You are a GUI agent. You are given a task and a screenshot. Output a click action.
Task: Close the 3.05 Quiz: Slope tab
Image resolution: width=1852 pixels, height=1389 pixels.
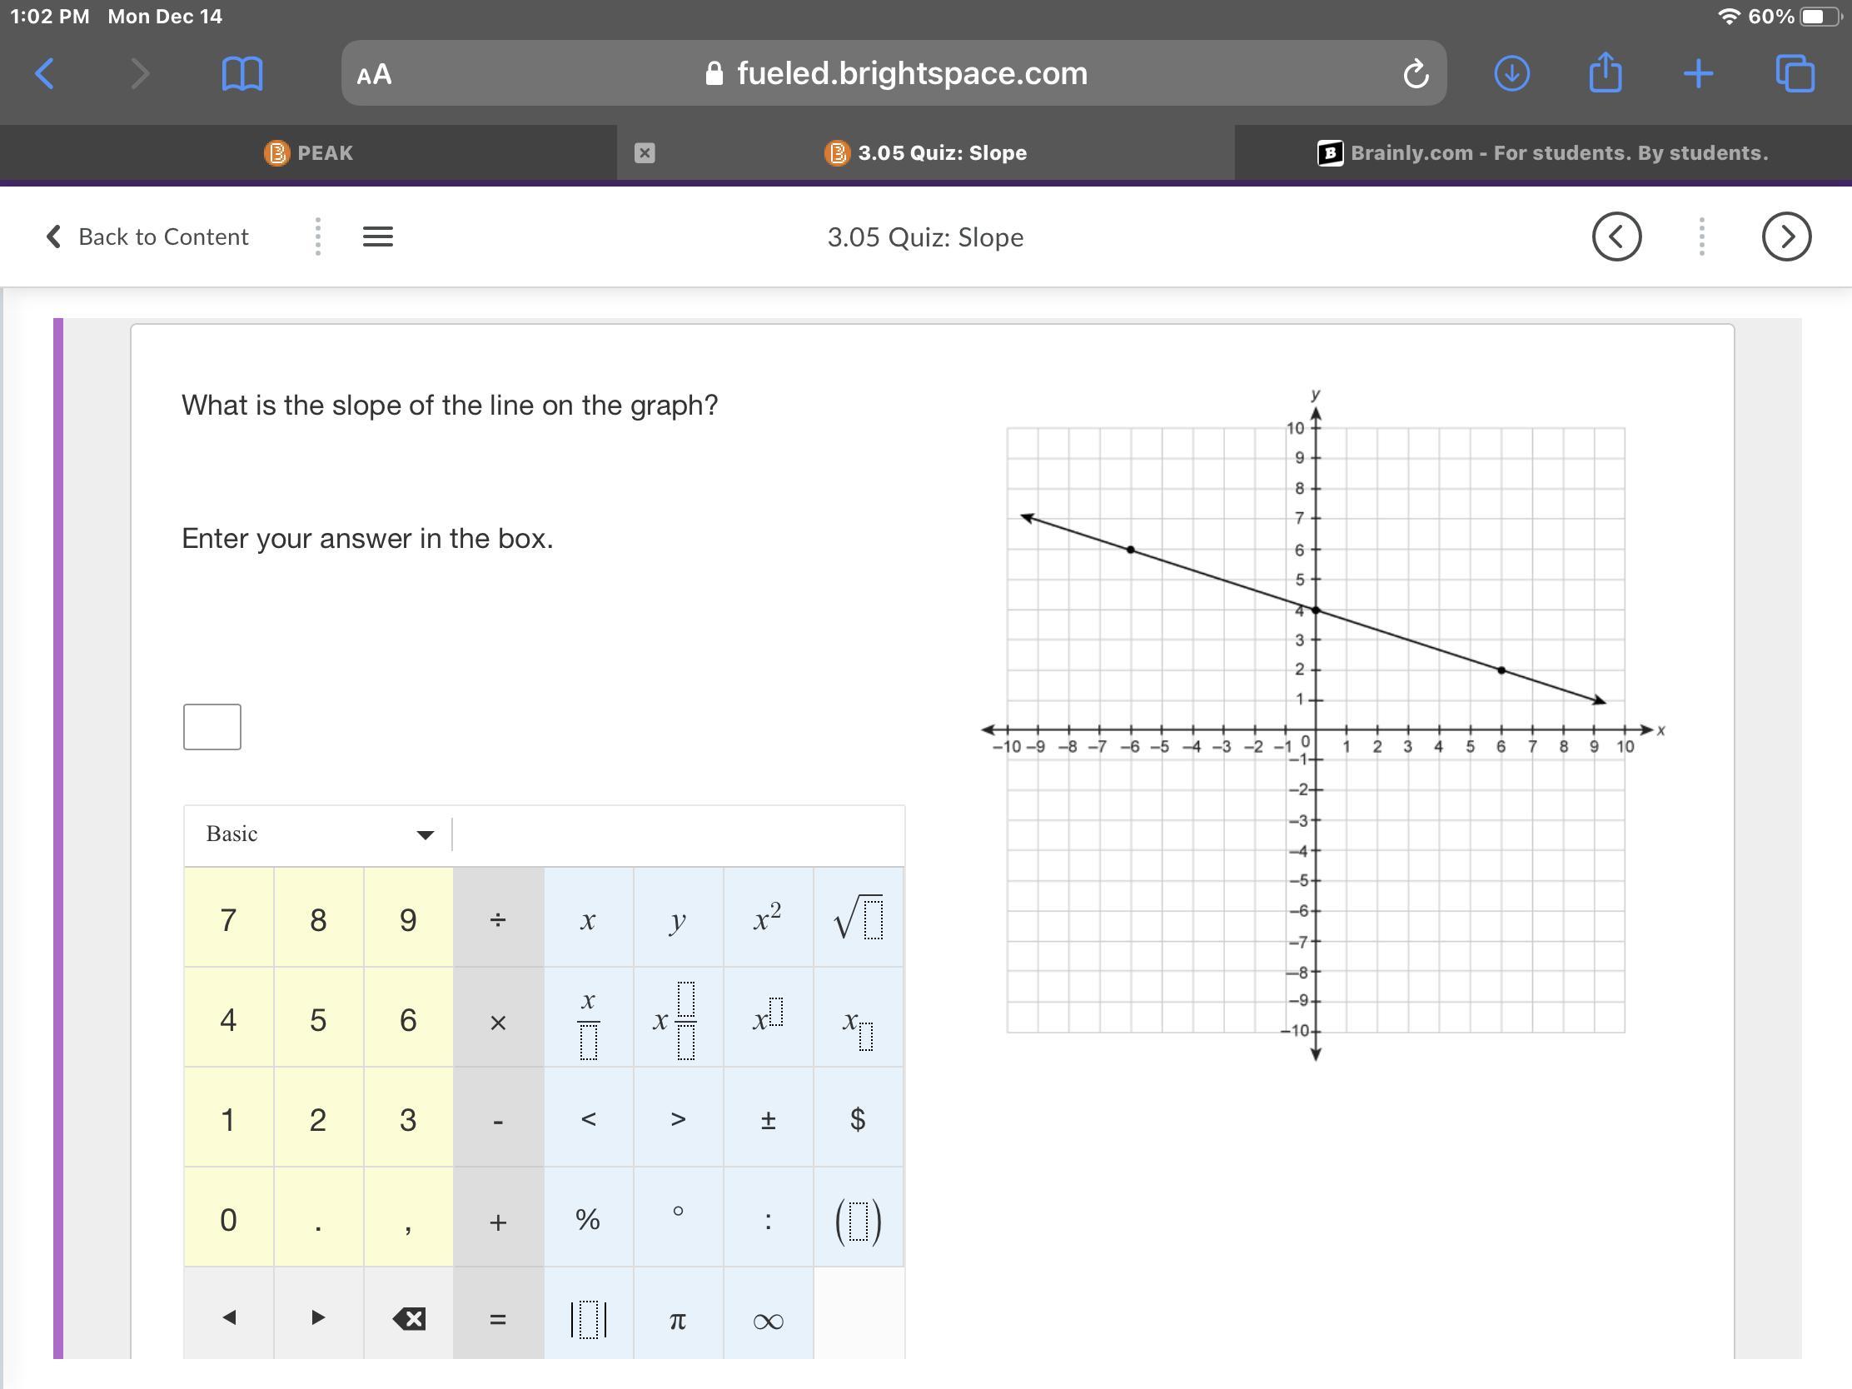click(644, 153)
